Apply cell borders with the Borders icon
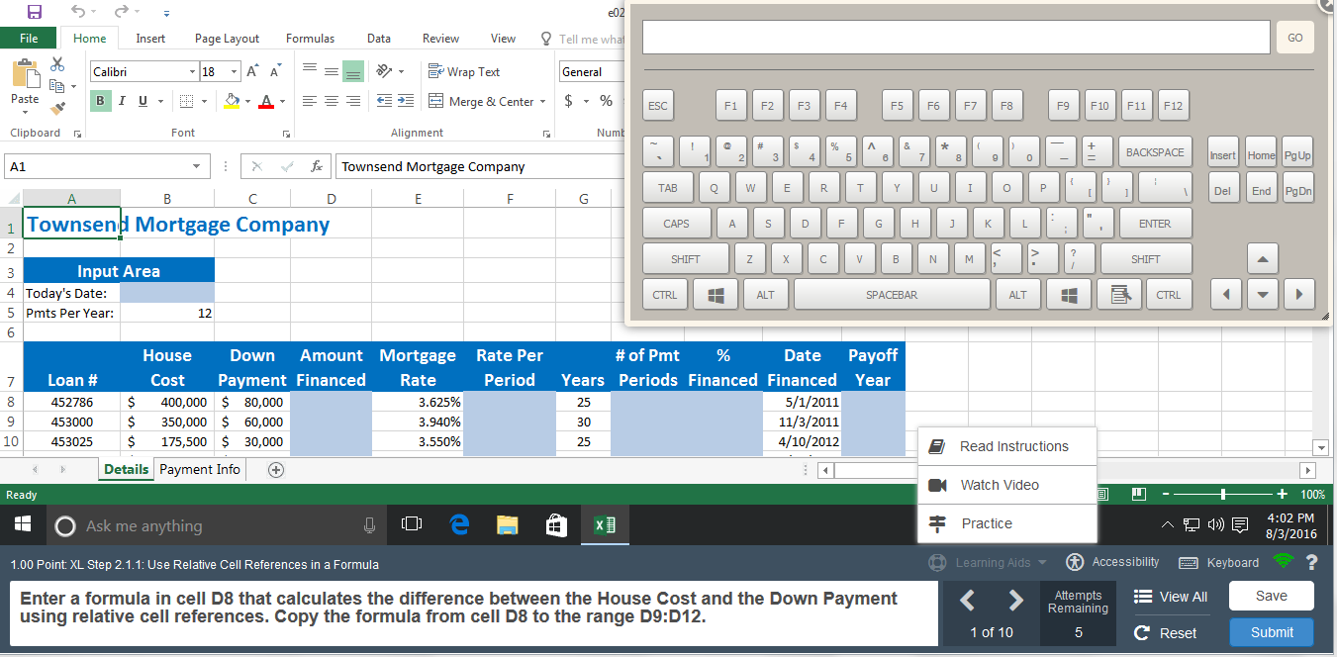Image resolution: width=1337 pixels, height=657 pixels. coord(187,101)
